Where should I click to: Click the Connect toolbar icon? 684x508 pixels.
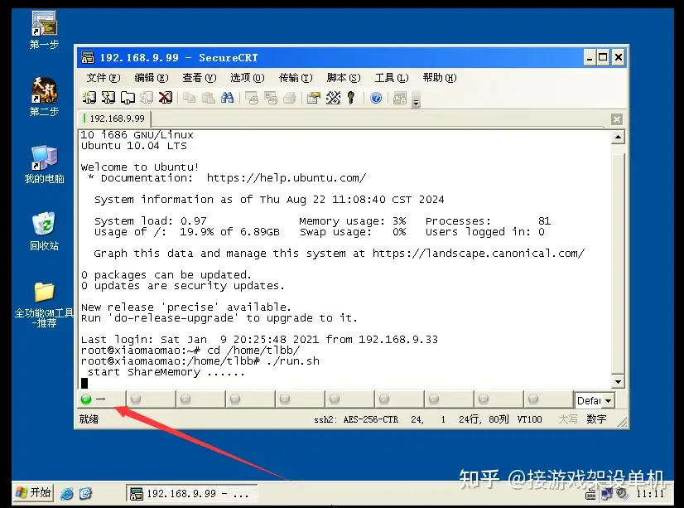[89, 97]
